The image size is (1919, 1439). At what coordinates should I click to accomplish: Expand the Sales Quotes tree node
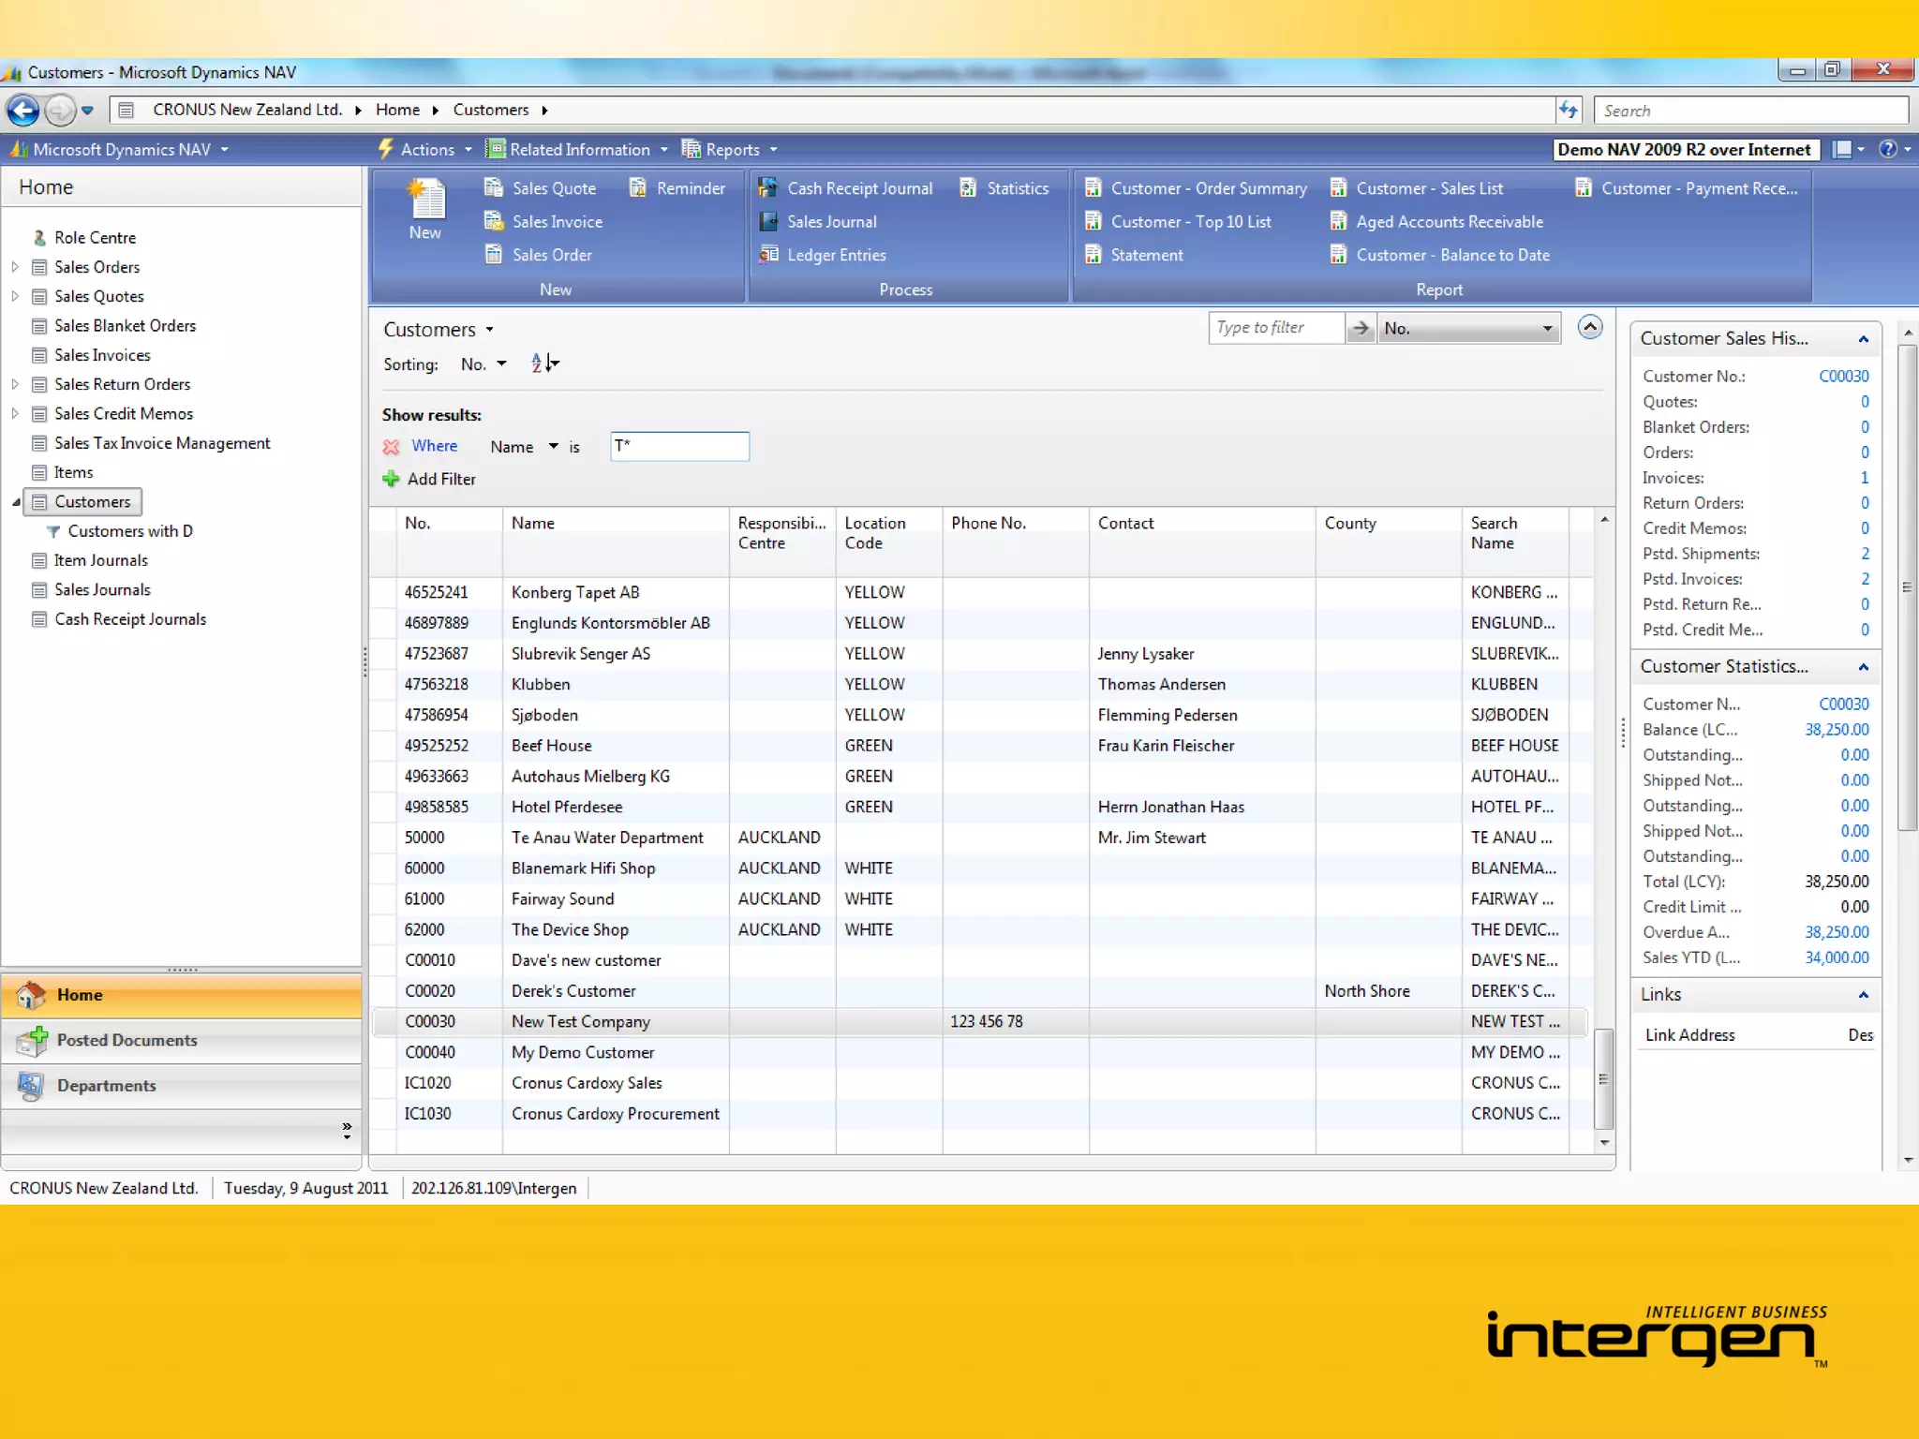tap(15, 296)
